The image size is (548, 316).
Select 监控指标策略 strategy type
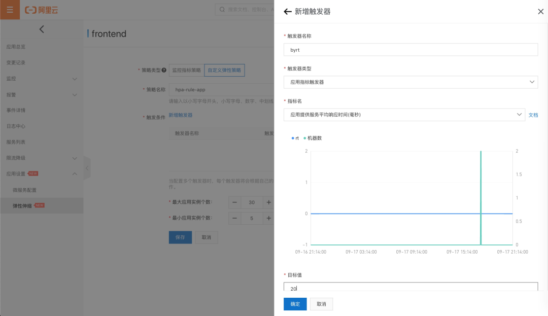click(x=186, y=70)
